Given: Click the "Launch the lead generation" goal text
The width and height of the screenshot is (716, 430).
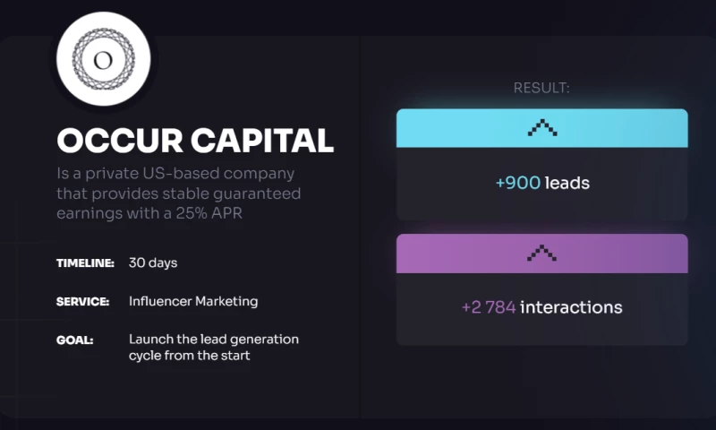Looking at the screenshot, I should pyautogui.click(x=214, y=340).
